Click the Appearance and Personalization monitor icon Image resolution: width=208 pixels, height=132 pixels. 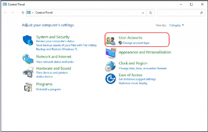pos(111,53)
